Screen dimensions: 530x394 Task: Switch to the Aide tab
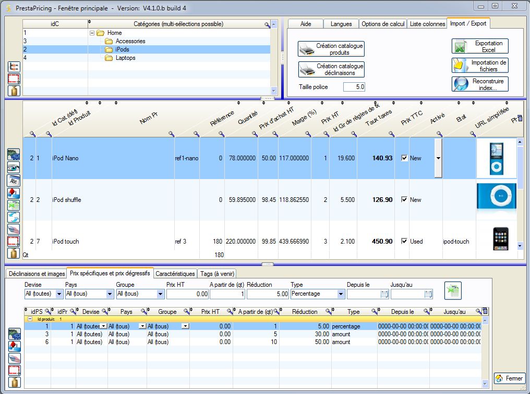point(306,24)
